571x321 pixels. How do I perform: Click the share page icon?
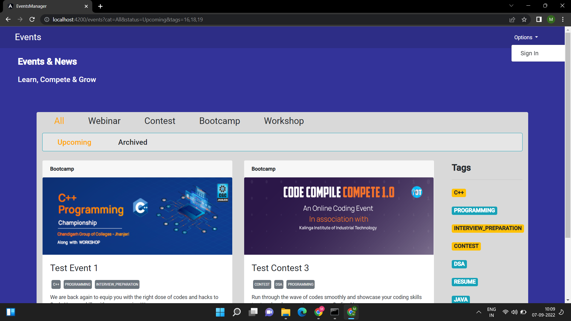[512, 20]
